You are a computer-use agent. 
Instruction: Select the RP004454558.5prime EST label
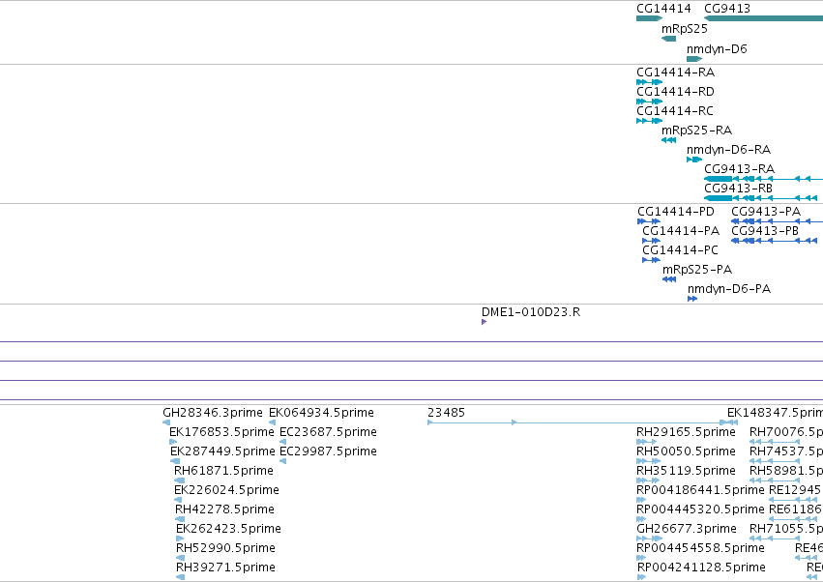pos(701,548)
